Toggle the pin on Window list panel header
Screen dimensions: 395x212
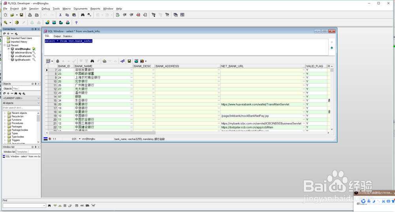36,147
